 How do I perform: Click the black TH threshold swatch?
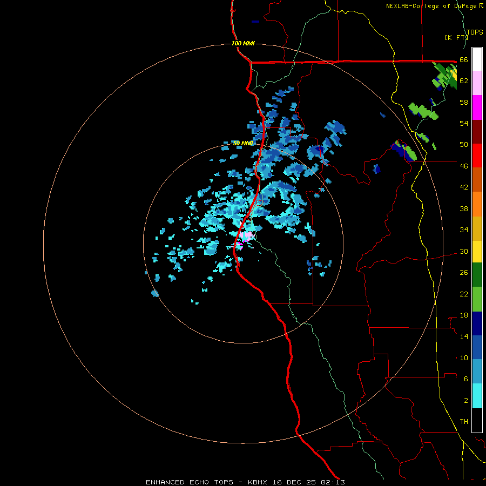(477, 420)
